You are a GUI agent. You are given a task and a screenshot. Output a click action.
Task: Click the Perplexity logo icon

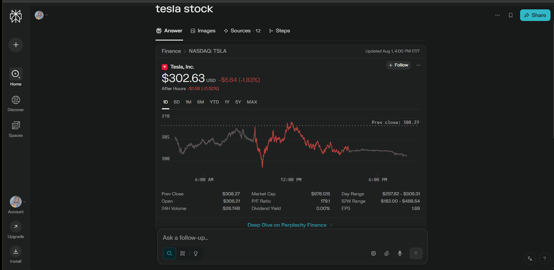point(16,16)
